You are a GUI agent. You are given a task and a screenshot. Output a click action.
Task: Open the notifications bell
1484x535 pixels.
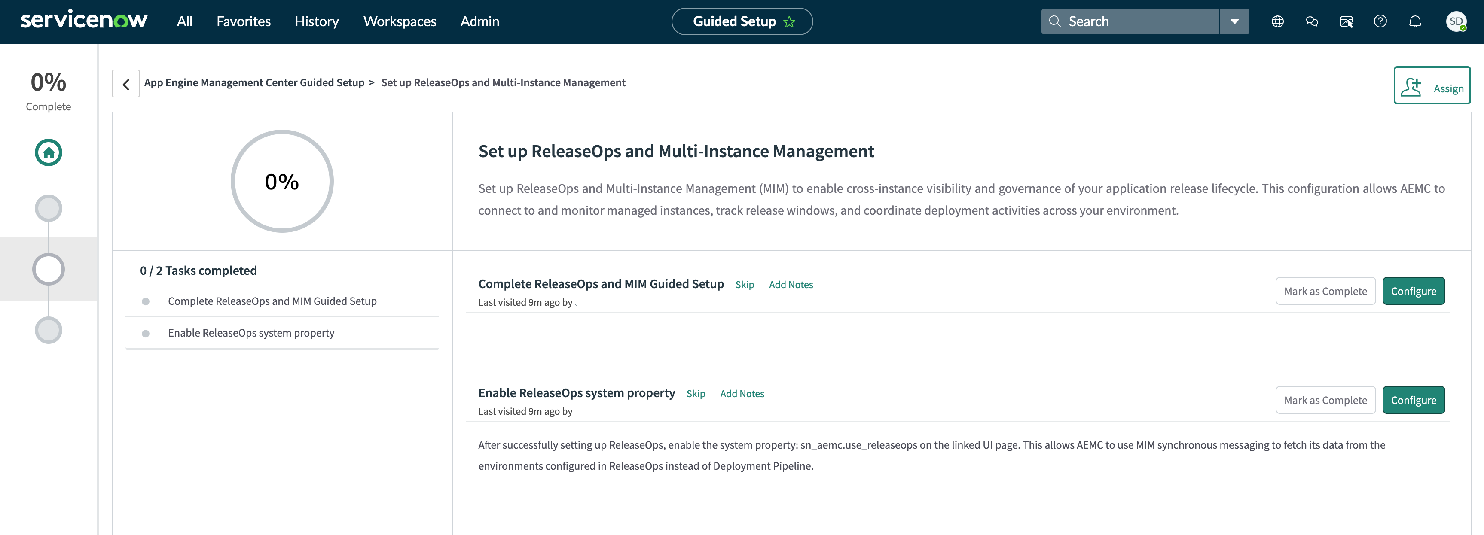(1414, 21)
